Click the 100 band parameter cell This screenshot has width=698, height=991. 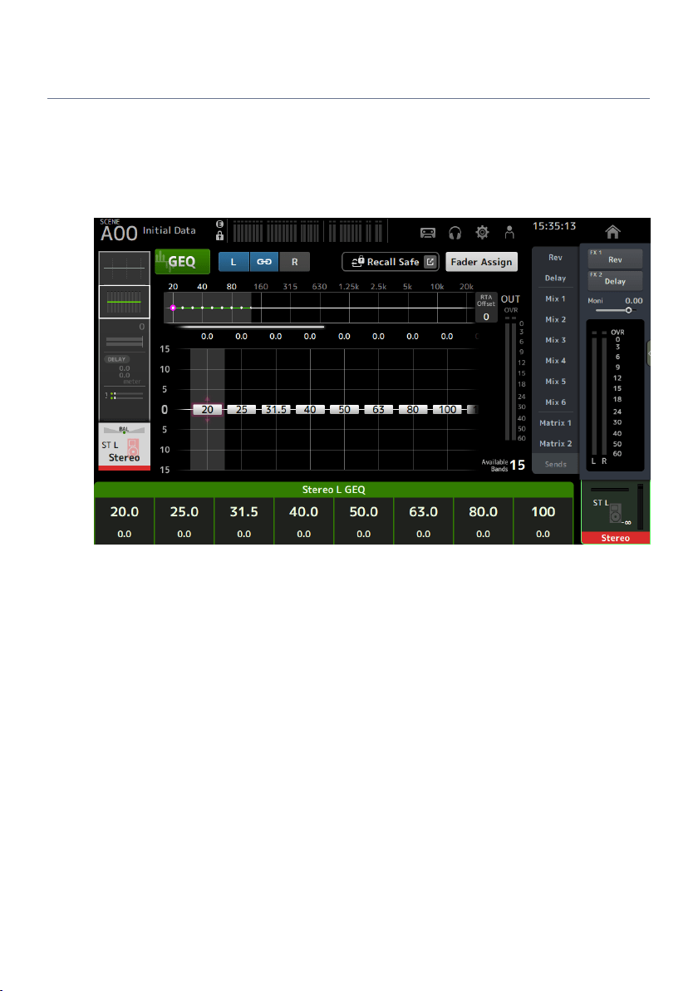click(543, 520)
